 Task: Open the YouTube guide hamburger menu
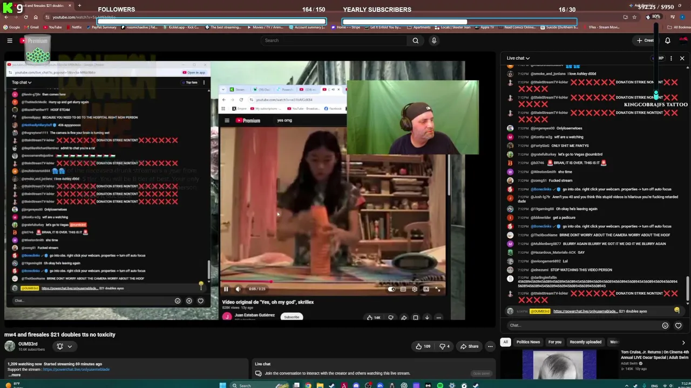(10, 40)
